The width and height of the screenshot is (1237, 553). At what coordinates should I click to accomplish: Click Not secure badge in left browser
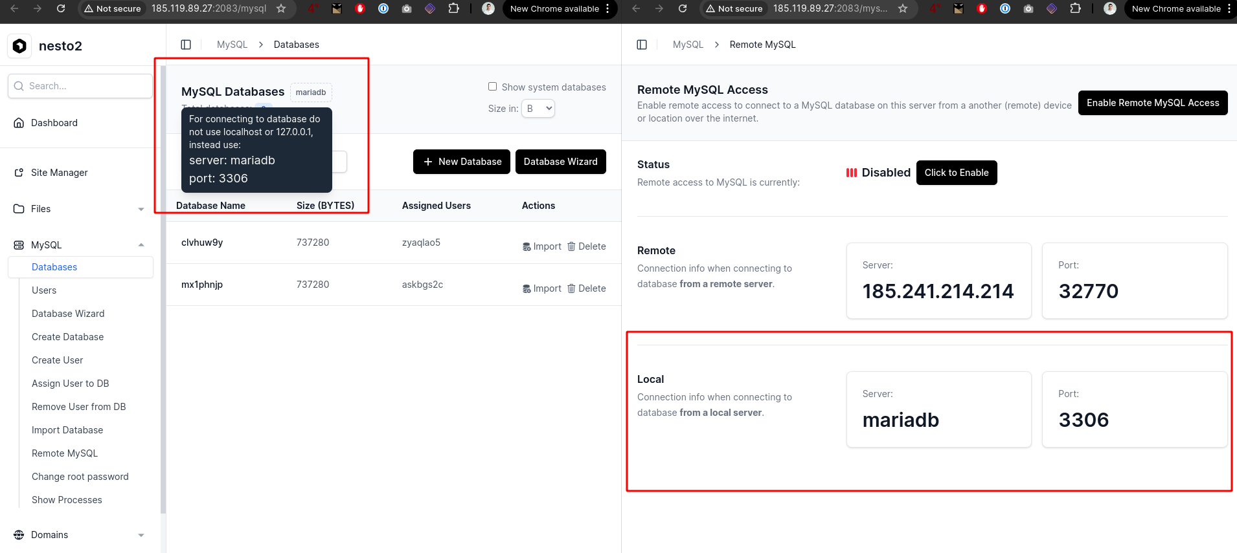coord(113,8)
